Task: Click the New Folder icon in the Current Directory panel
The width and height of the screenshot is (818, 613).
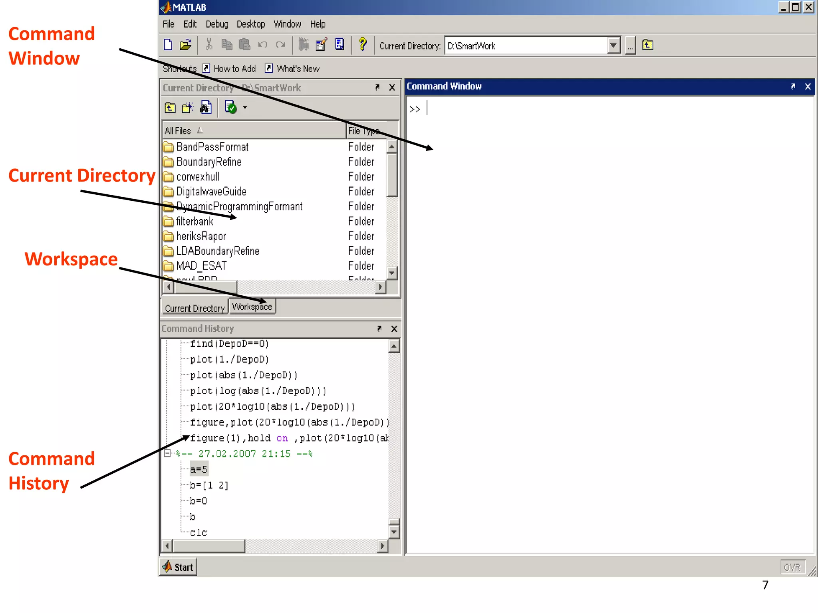Action: tap(187, 108)
